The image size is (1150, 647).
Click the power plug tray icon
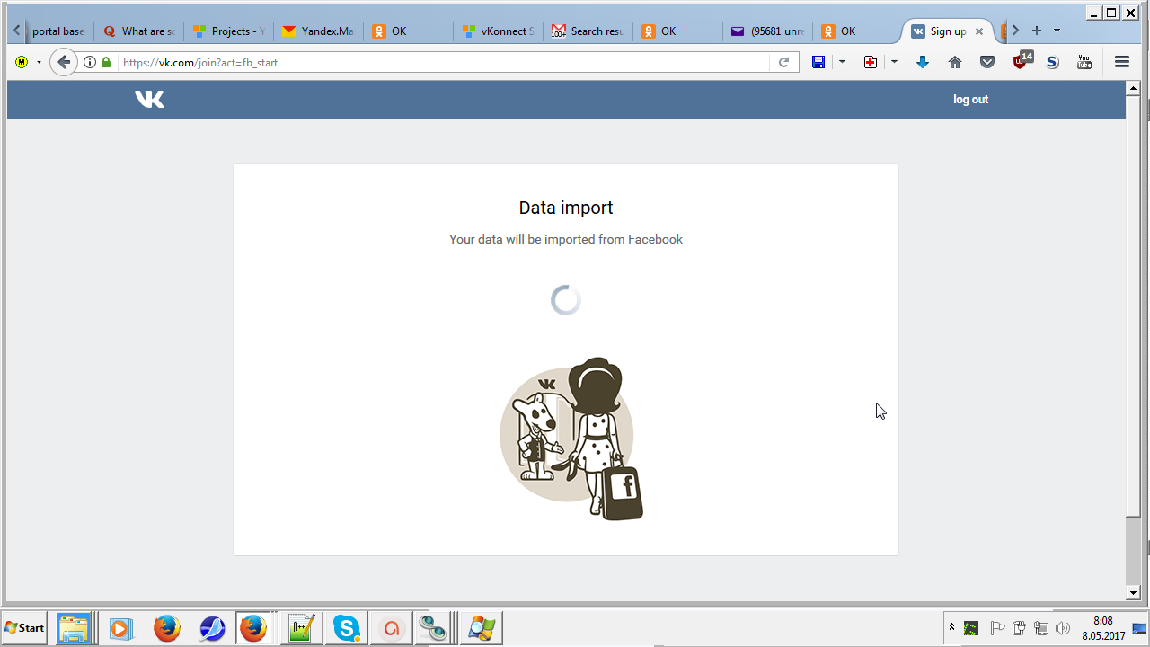pyautogui.click(x=1019, y=628)
